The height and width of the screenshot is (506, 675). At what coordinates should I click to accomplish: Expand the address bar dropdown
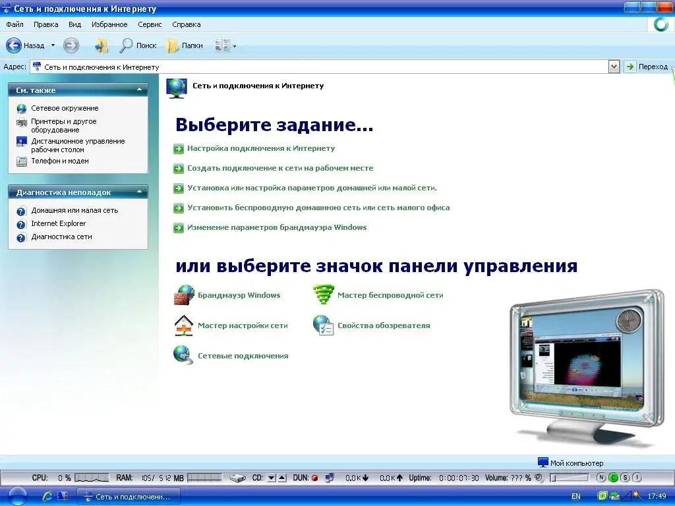(x=614, y=67)
